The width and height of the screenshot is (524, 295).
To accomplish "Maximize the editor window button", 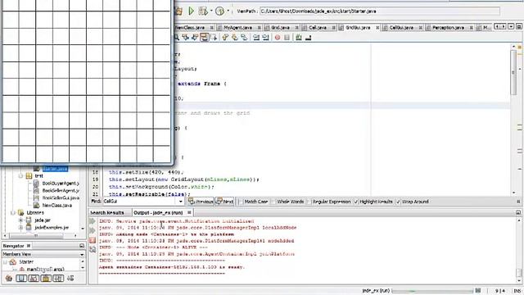I will pyautogui.click(x=519, y=26).
